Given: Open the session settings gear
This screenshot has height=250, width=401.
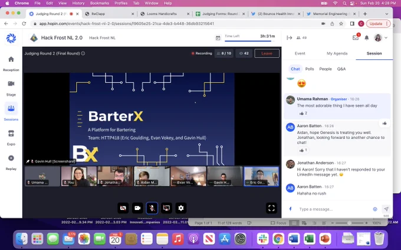Looking at the screenshot, I should pos(181,208).
